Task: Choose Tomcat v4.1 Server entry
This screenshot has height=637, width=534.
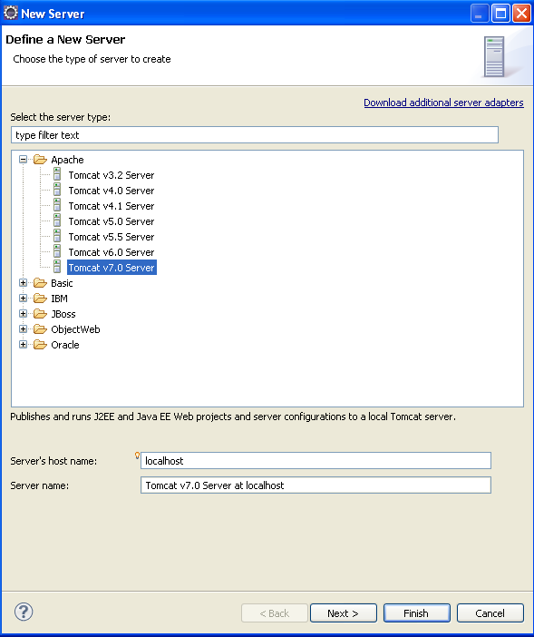Action: pyautogui.click(x=112, y=206)
